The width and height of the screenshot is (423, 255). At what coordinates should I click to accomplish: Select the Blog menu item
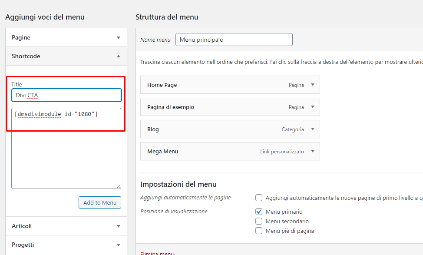pos(230,129)
